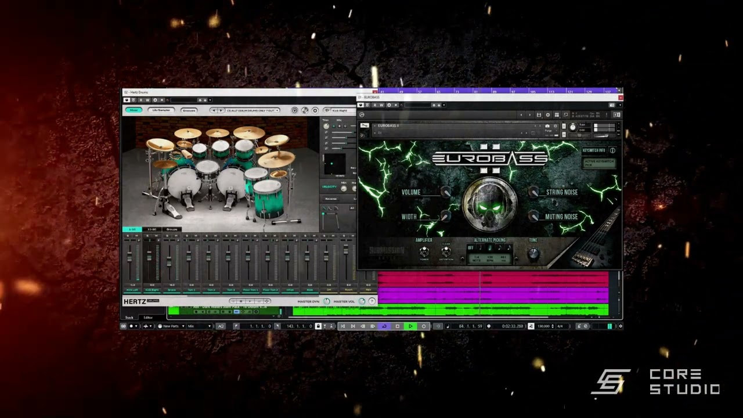Toggle the purple Cycle loop button
743x418 pixels.
(x=384, y=326)
